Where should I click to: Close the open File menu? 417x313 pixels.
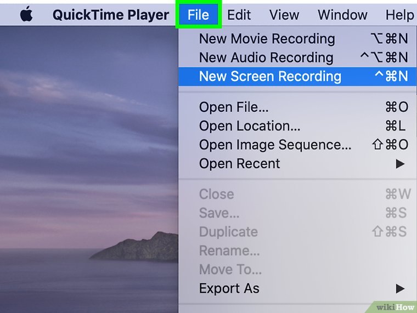pyautogui.click(x=198, y=15)
